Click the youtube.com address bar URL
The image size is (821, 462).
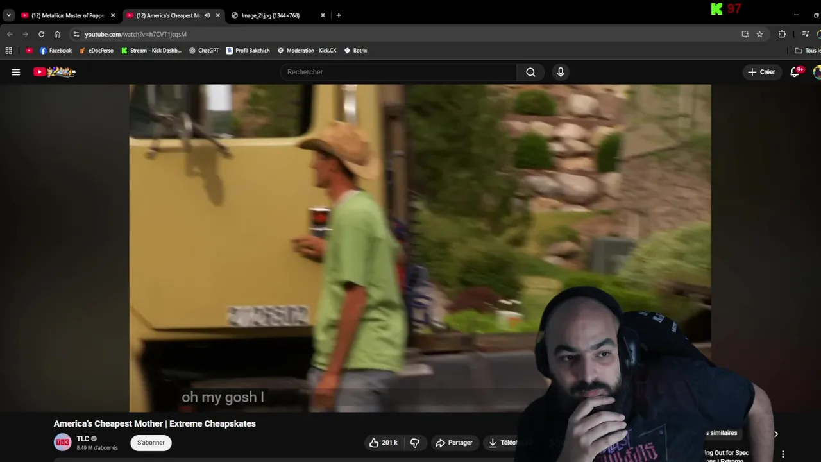pyautogui.click(x=135, y=34)
